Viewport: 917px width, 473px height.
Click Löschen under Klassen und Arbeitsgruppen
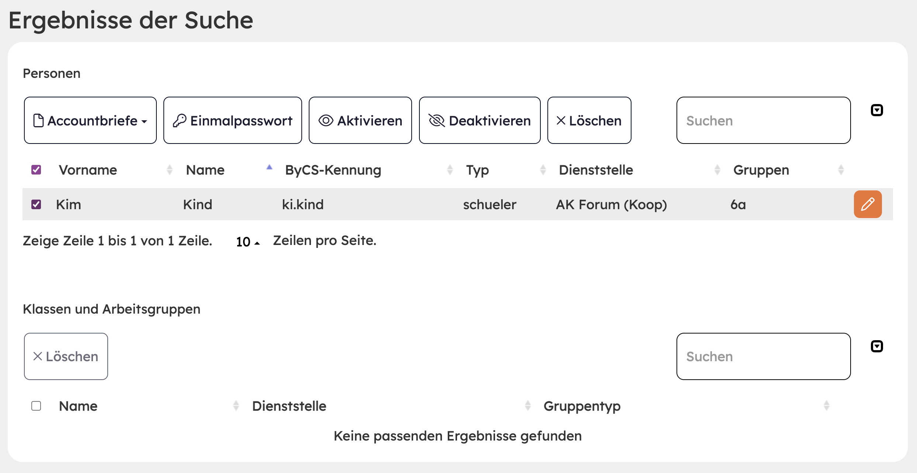(x=66, y=356)
